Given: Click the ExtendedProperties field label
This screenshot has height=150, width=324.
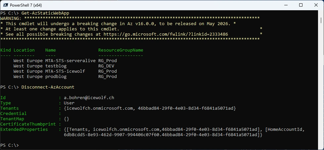Looking at the screenshot, I should coord(24,130).
